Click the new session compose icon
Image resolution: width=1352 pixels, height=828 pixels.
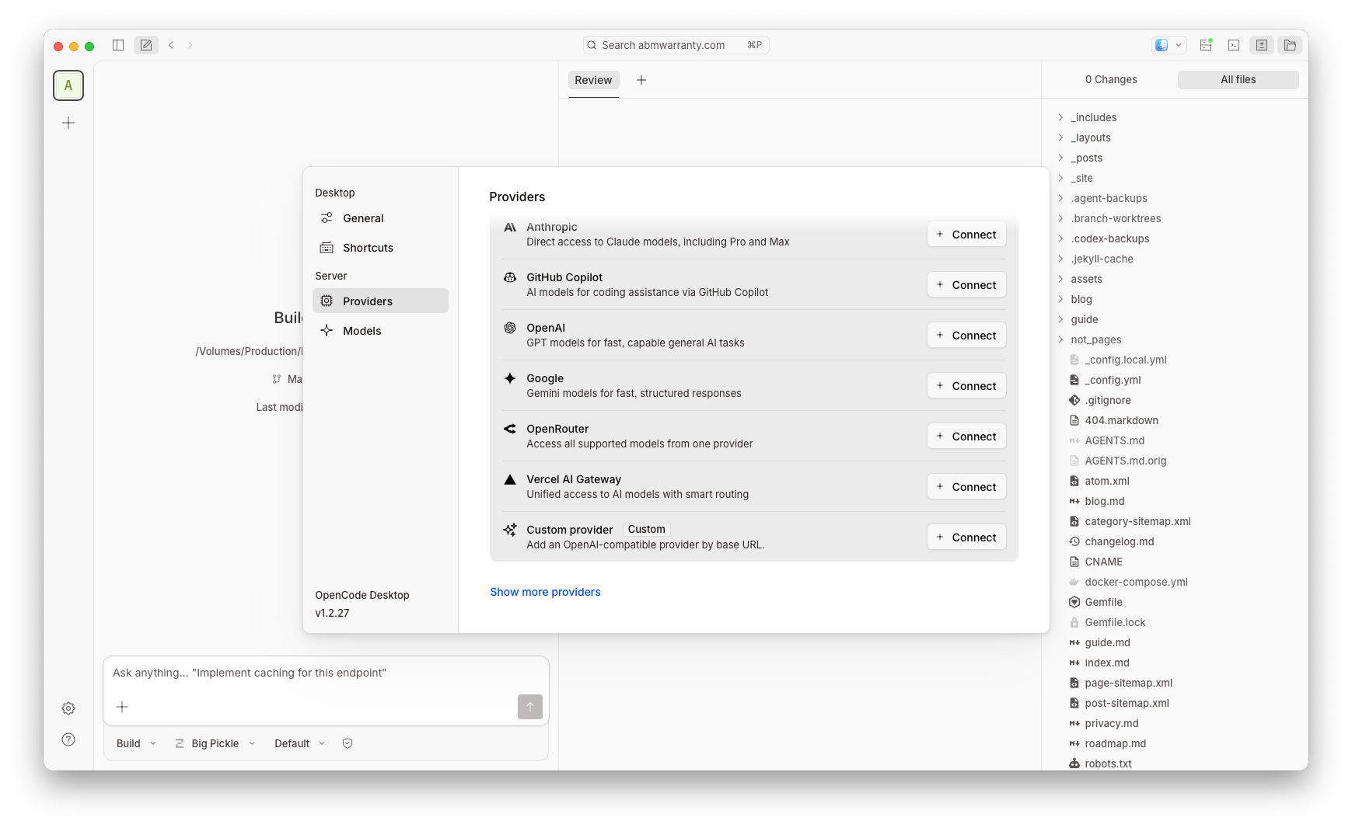(146, 45)
